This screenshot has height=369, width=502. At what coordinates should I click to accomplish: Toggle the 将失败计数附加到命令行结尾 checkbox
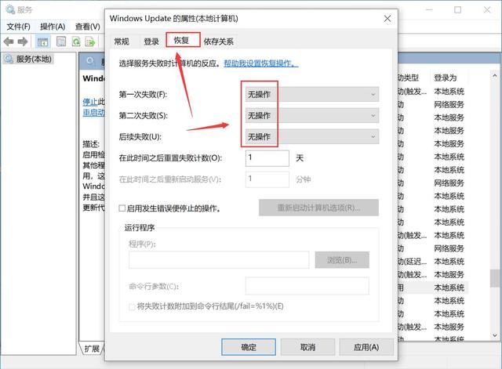(x=132, y=306)
